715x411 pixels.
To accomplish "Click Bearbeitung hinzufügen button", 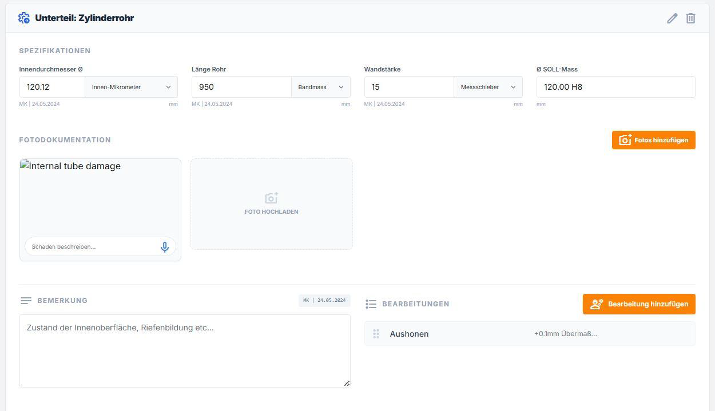I will coord(639,304).
